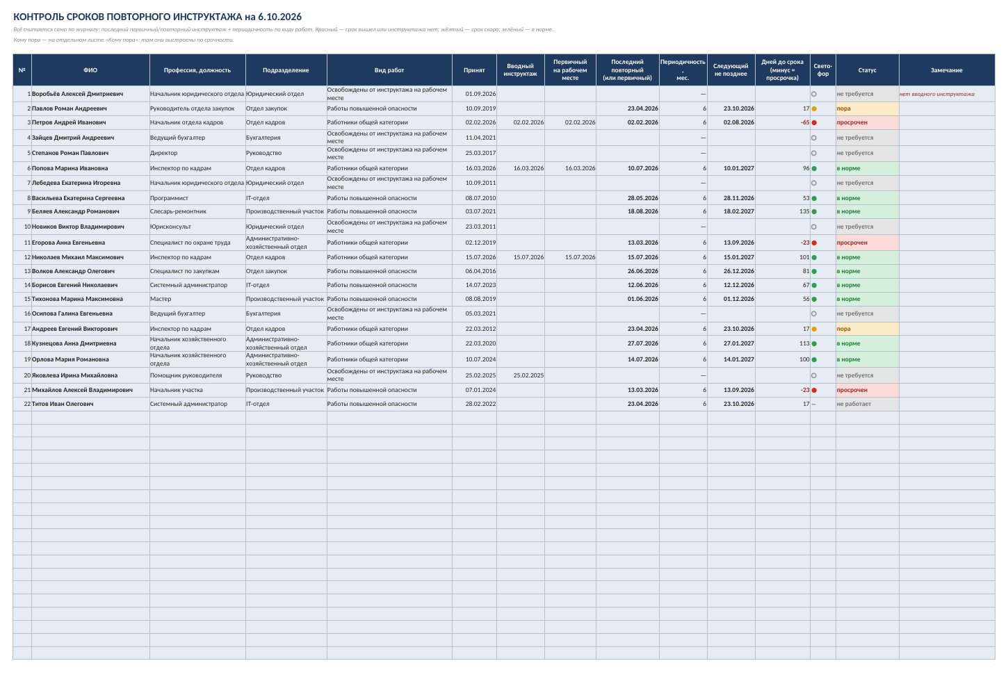The height and width of the screenshot is (677, 1008).
Task: Select the 'в норме' status in Орлова's row
Action: [x=868, y=359]
